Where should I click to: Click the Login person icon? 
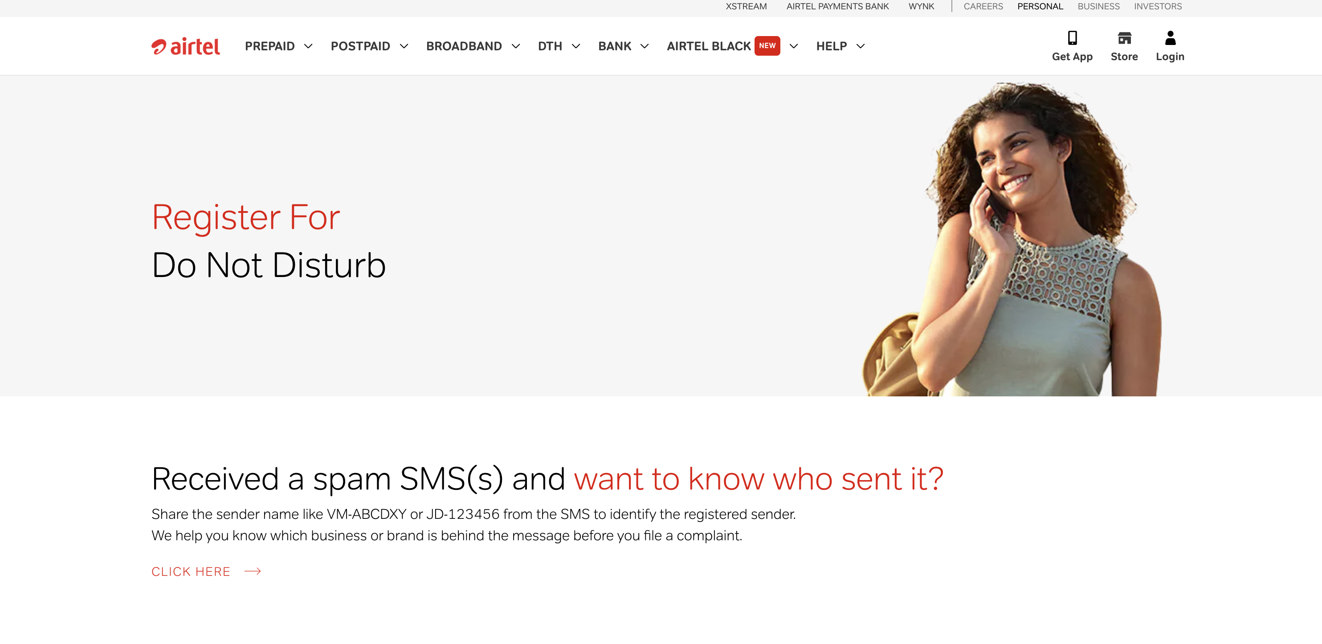coord(1170,38)
